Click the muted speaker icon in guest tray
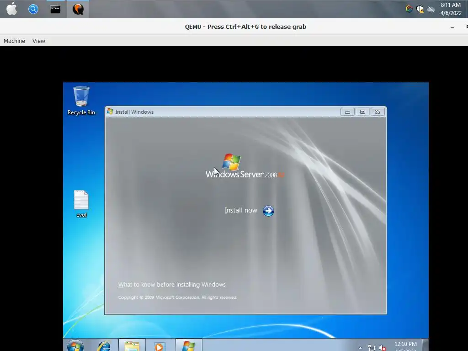 pyautogui.click(x=383, y=348)
